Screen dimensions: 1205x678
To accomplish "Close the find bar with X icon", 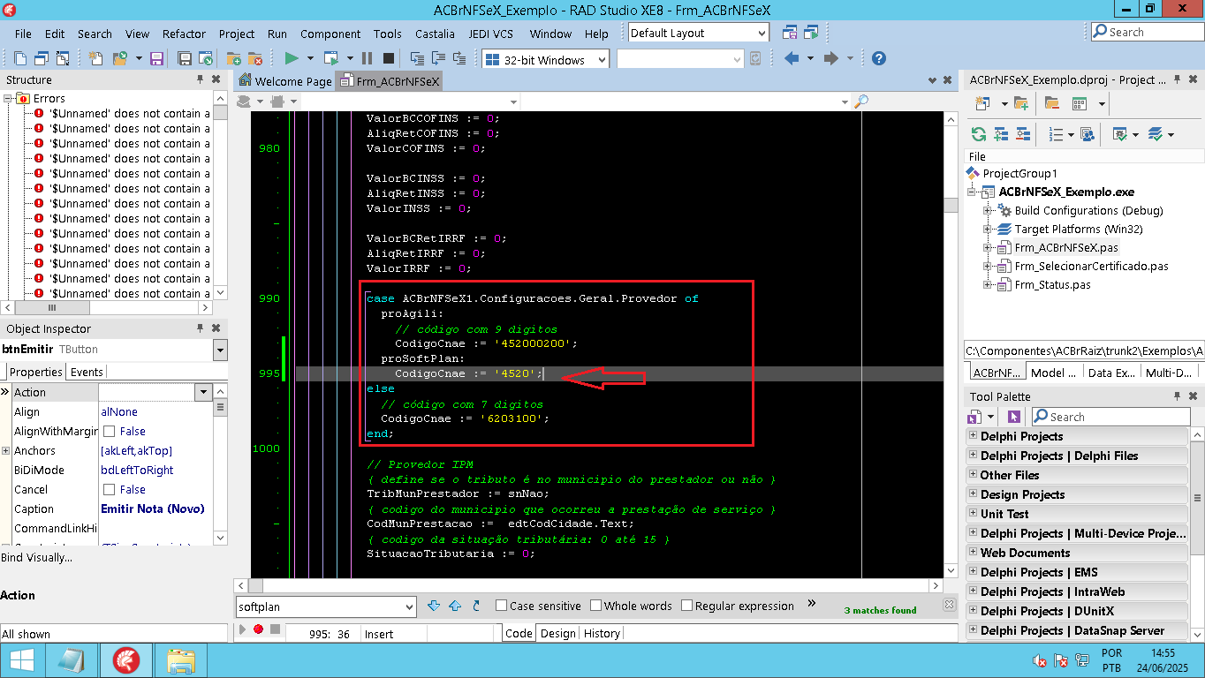I will pos(949,605).
